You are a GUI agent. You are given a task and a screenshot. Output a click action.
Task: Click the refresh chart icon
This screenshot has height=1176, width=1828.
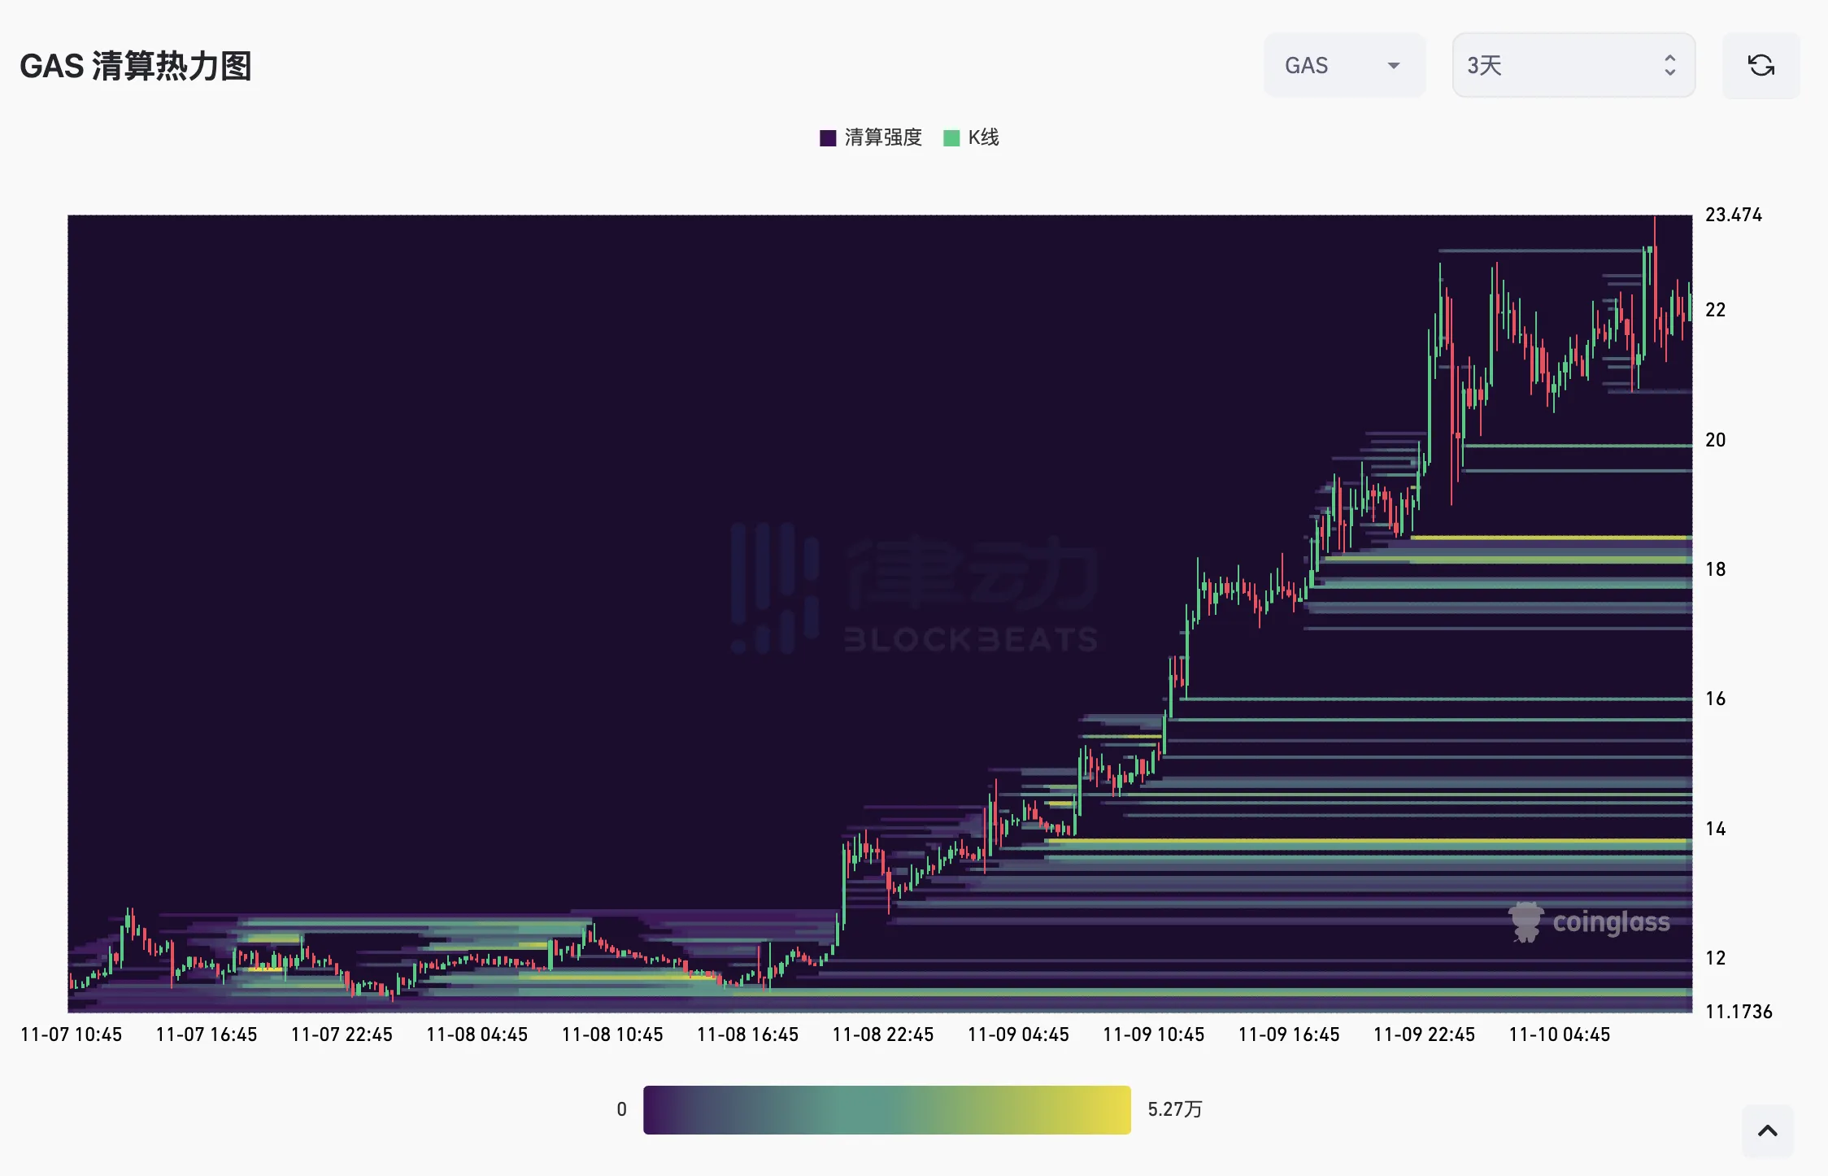[x=1761, y=65]
